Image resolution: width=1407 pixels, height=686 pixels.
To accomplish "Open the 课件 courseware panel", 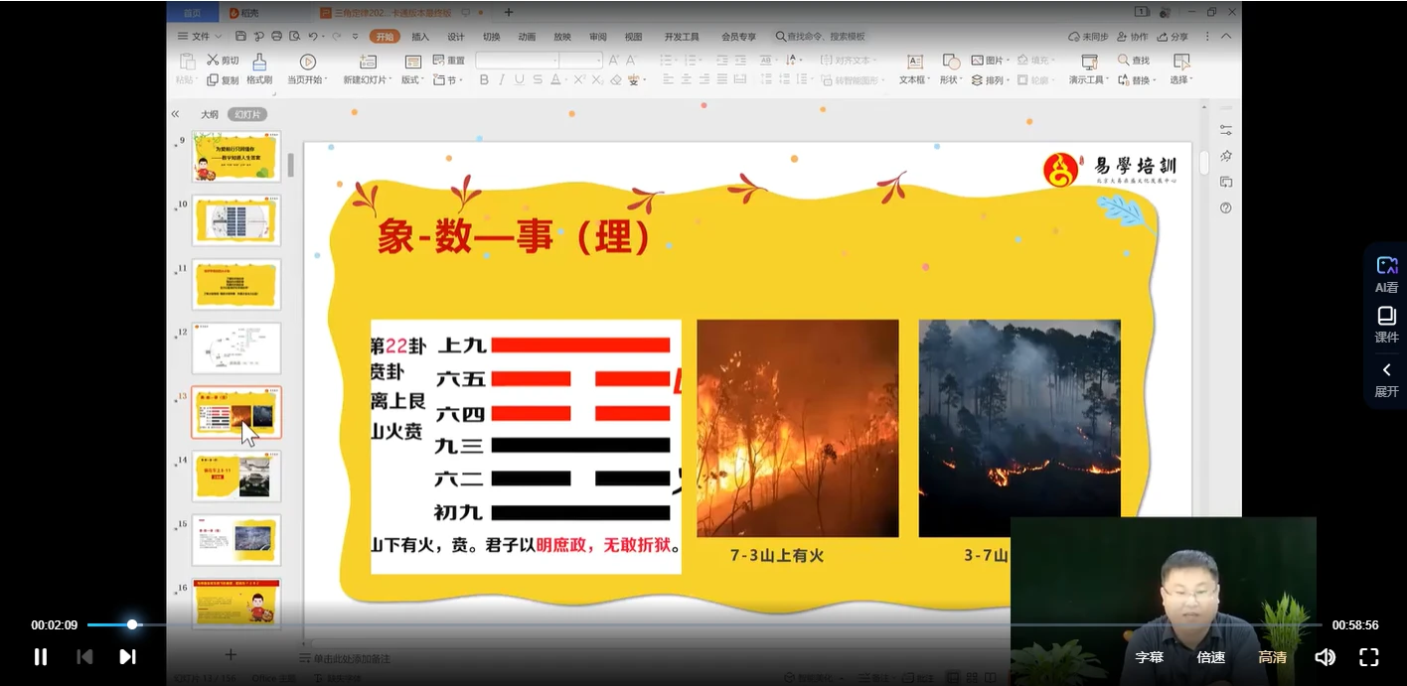I will [x=1387, y=325].
